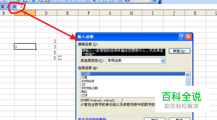Click the help question mark in dialog title
217x120 pixels.
pos(182,37)
